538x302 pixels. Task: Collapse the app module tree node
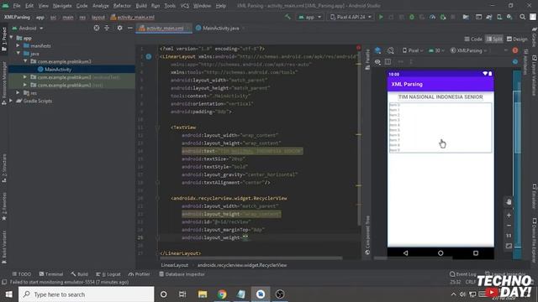click(x=11, y=38)
